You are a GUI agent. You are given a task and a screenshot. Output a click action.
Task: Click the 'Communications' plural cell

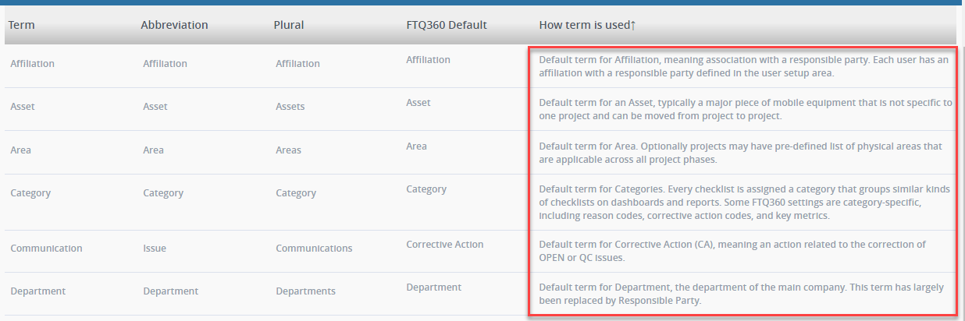[x=314, y=249]
